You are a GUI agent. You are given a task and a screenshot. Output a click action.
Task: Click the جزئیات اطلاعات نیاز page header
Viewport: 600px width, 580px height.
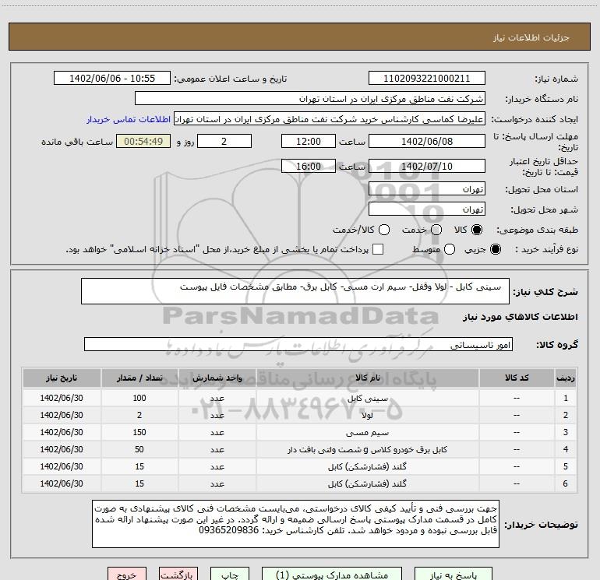tap(531, 37)
